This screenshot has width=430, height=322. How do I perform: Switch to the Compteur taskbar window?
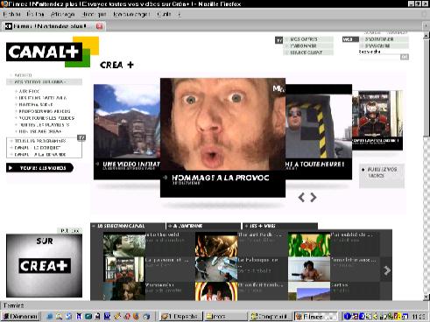coord(271,316)
